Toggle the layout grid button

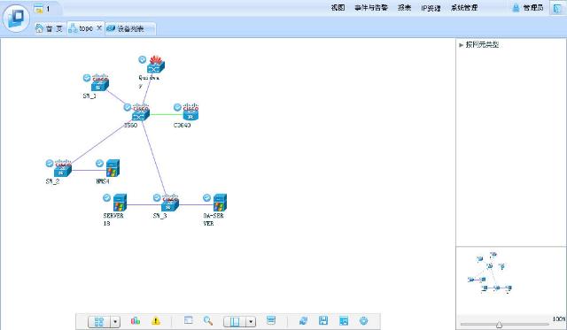point(99,322)
